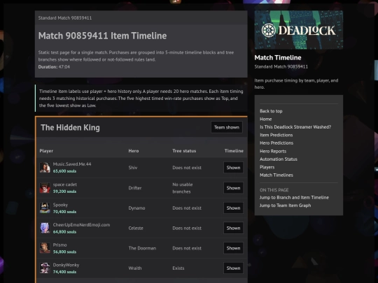The height and width of the screenshot is (283, 378).
Task: Click player name space cadet
Action: 65,184
